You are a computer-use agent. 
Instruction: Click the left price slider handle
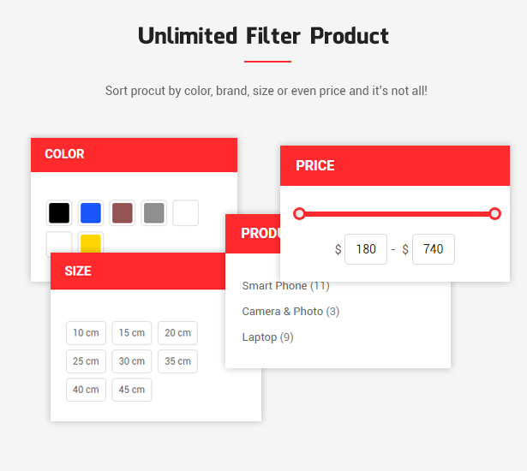[299, 214]
